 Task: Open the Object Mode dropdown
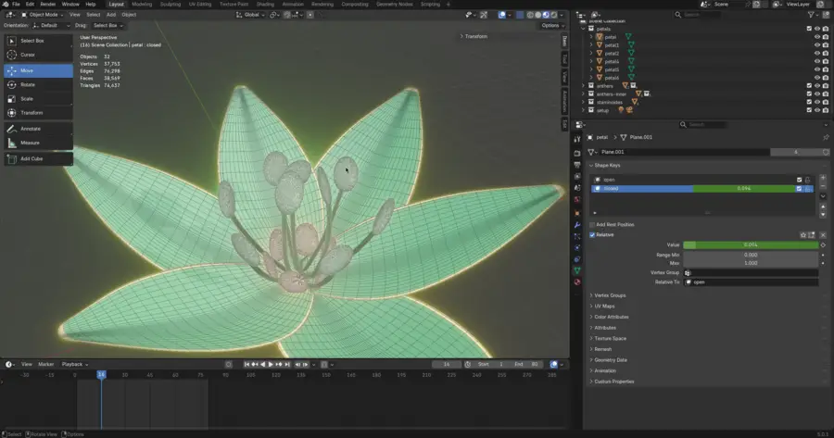(42, 15)
